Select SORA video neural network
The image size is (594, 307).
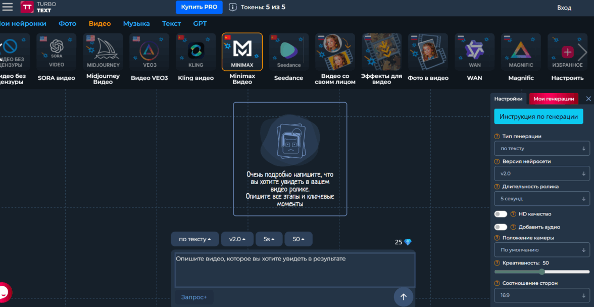(x=57, y=57)
